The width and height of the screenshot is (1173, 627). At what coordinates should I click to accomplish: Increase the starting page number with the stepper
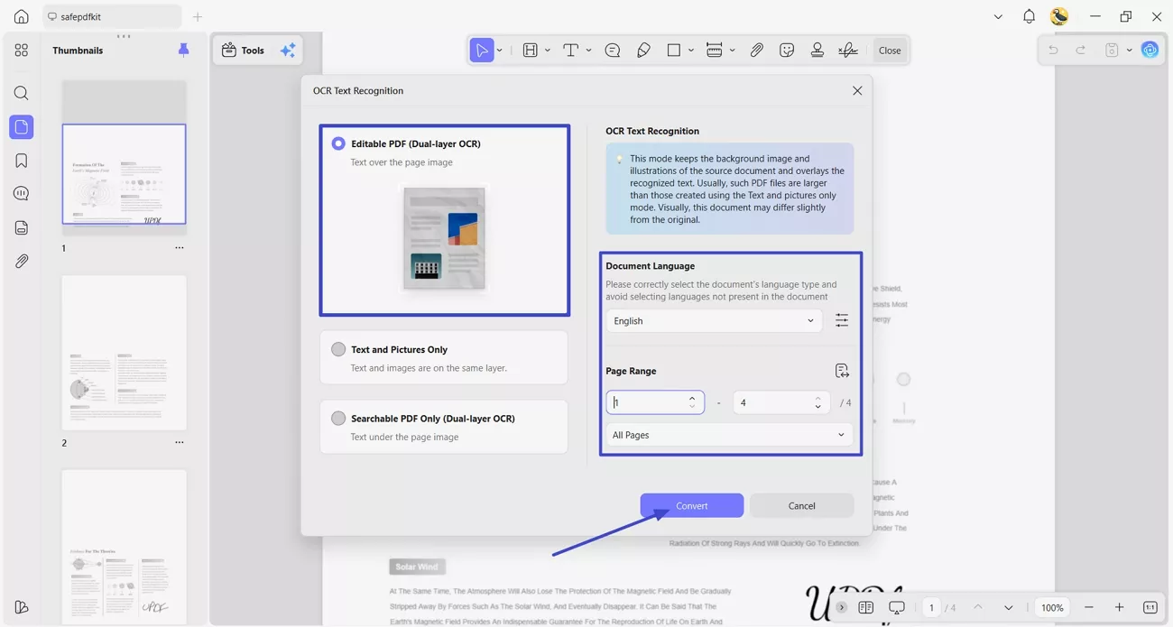point(691,397)
